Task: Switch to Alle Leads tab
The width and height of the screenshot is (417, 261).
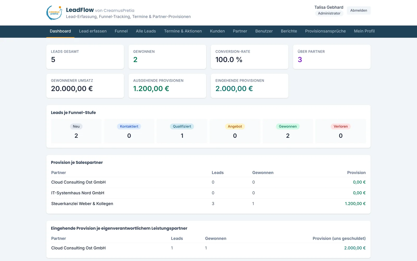Action: point(146,31)
